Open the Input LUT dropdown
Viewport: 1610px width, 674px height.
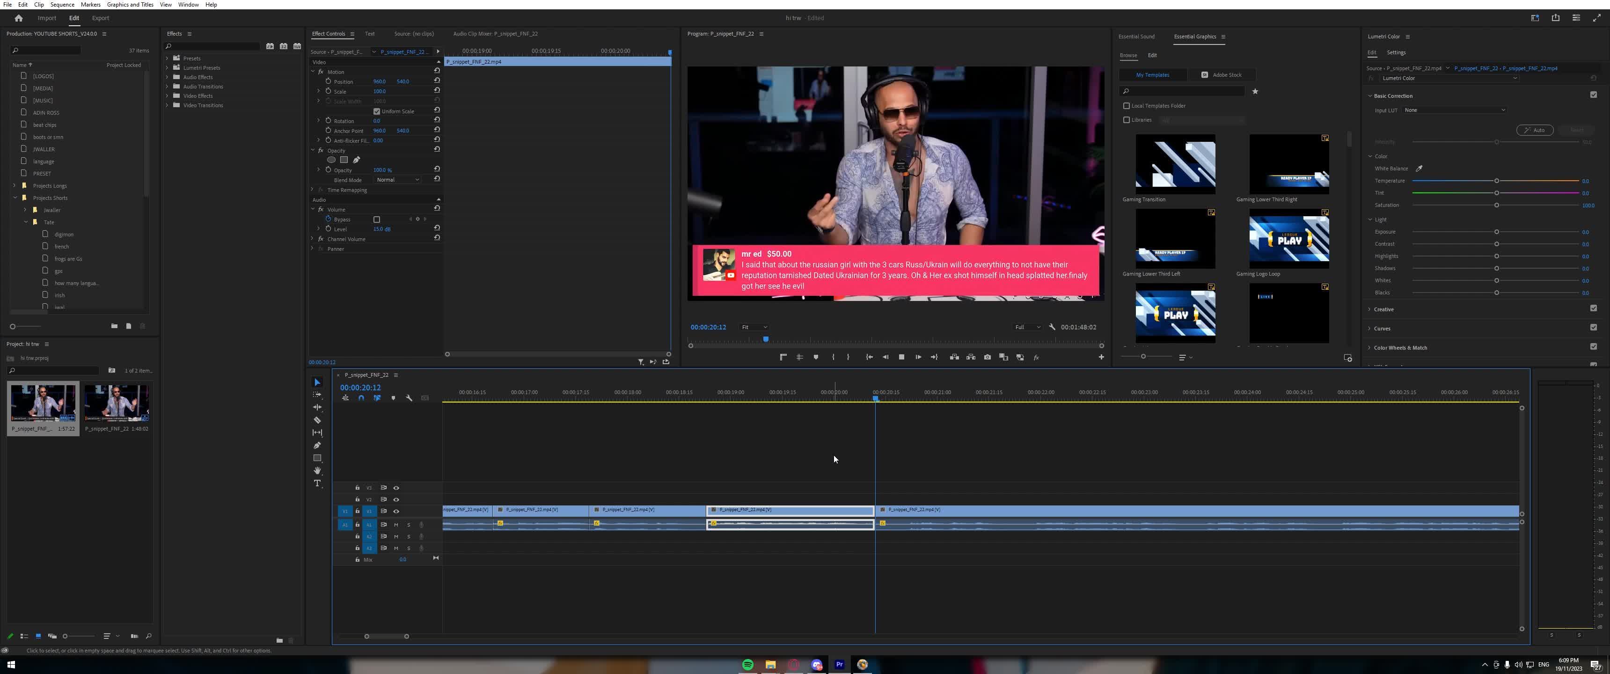[x=1454, y=110]
